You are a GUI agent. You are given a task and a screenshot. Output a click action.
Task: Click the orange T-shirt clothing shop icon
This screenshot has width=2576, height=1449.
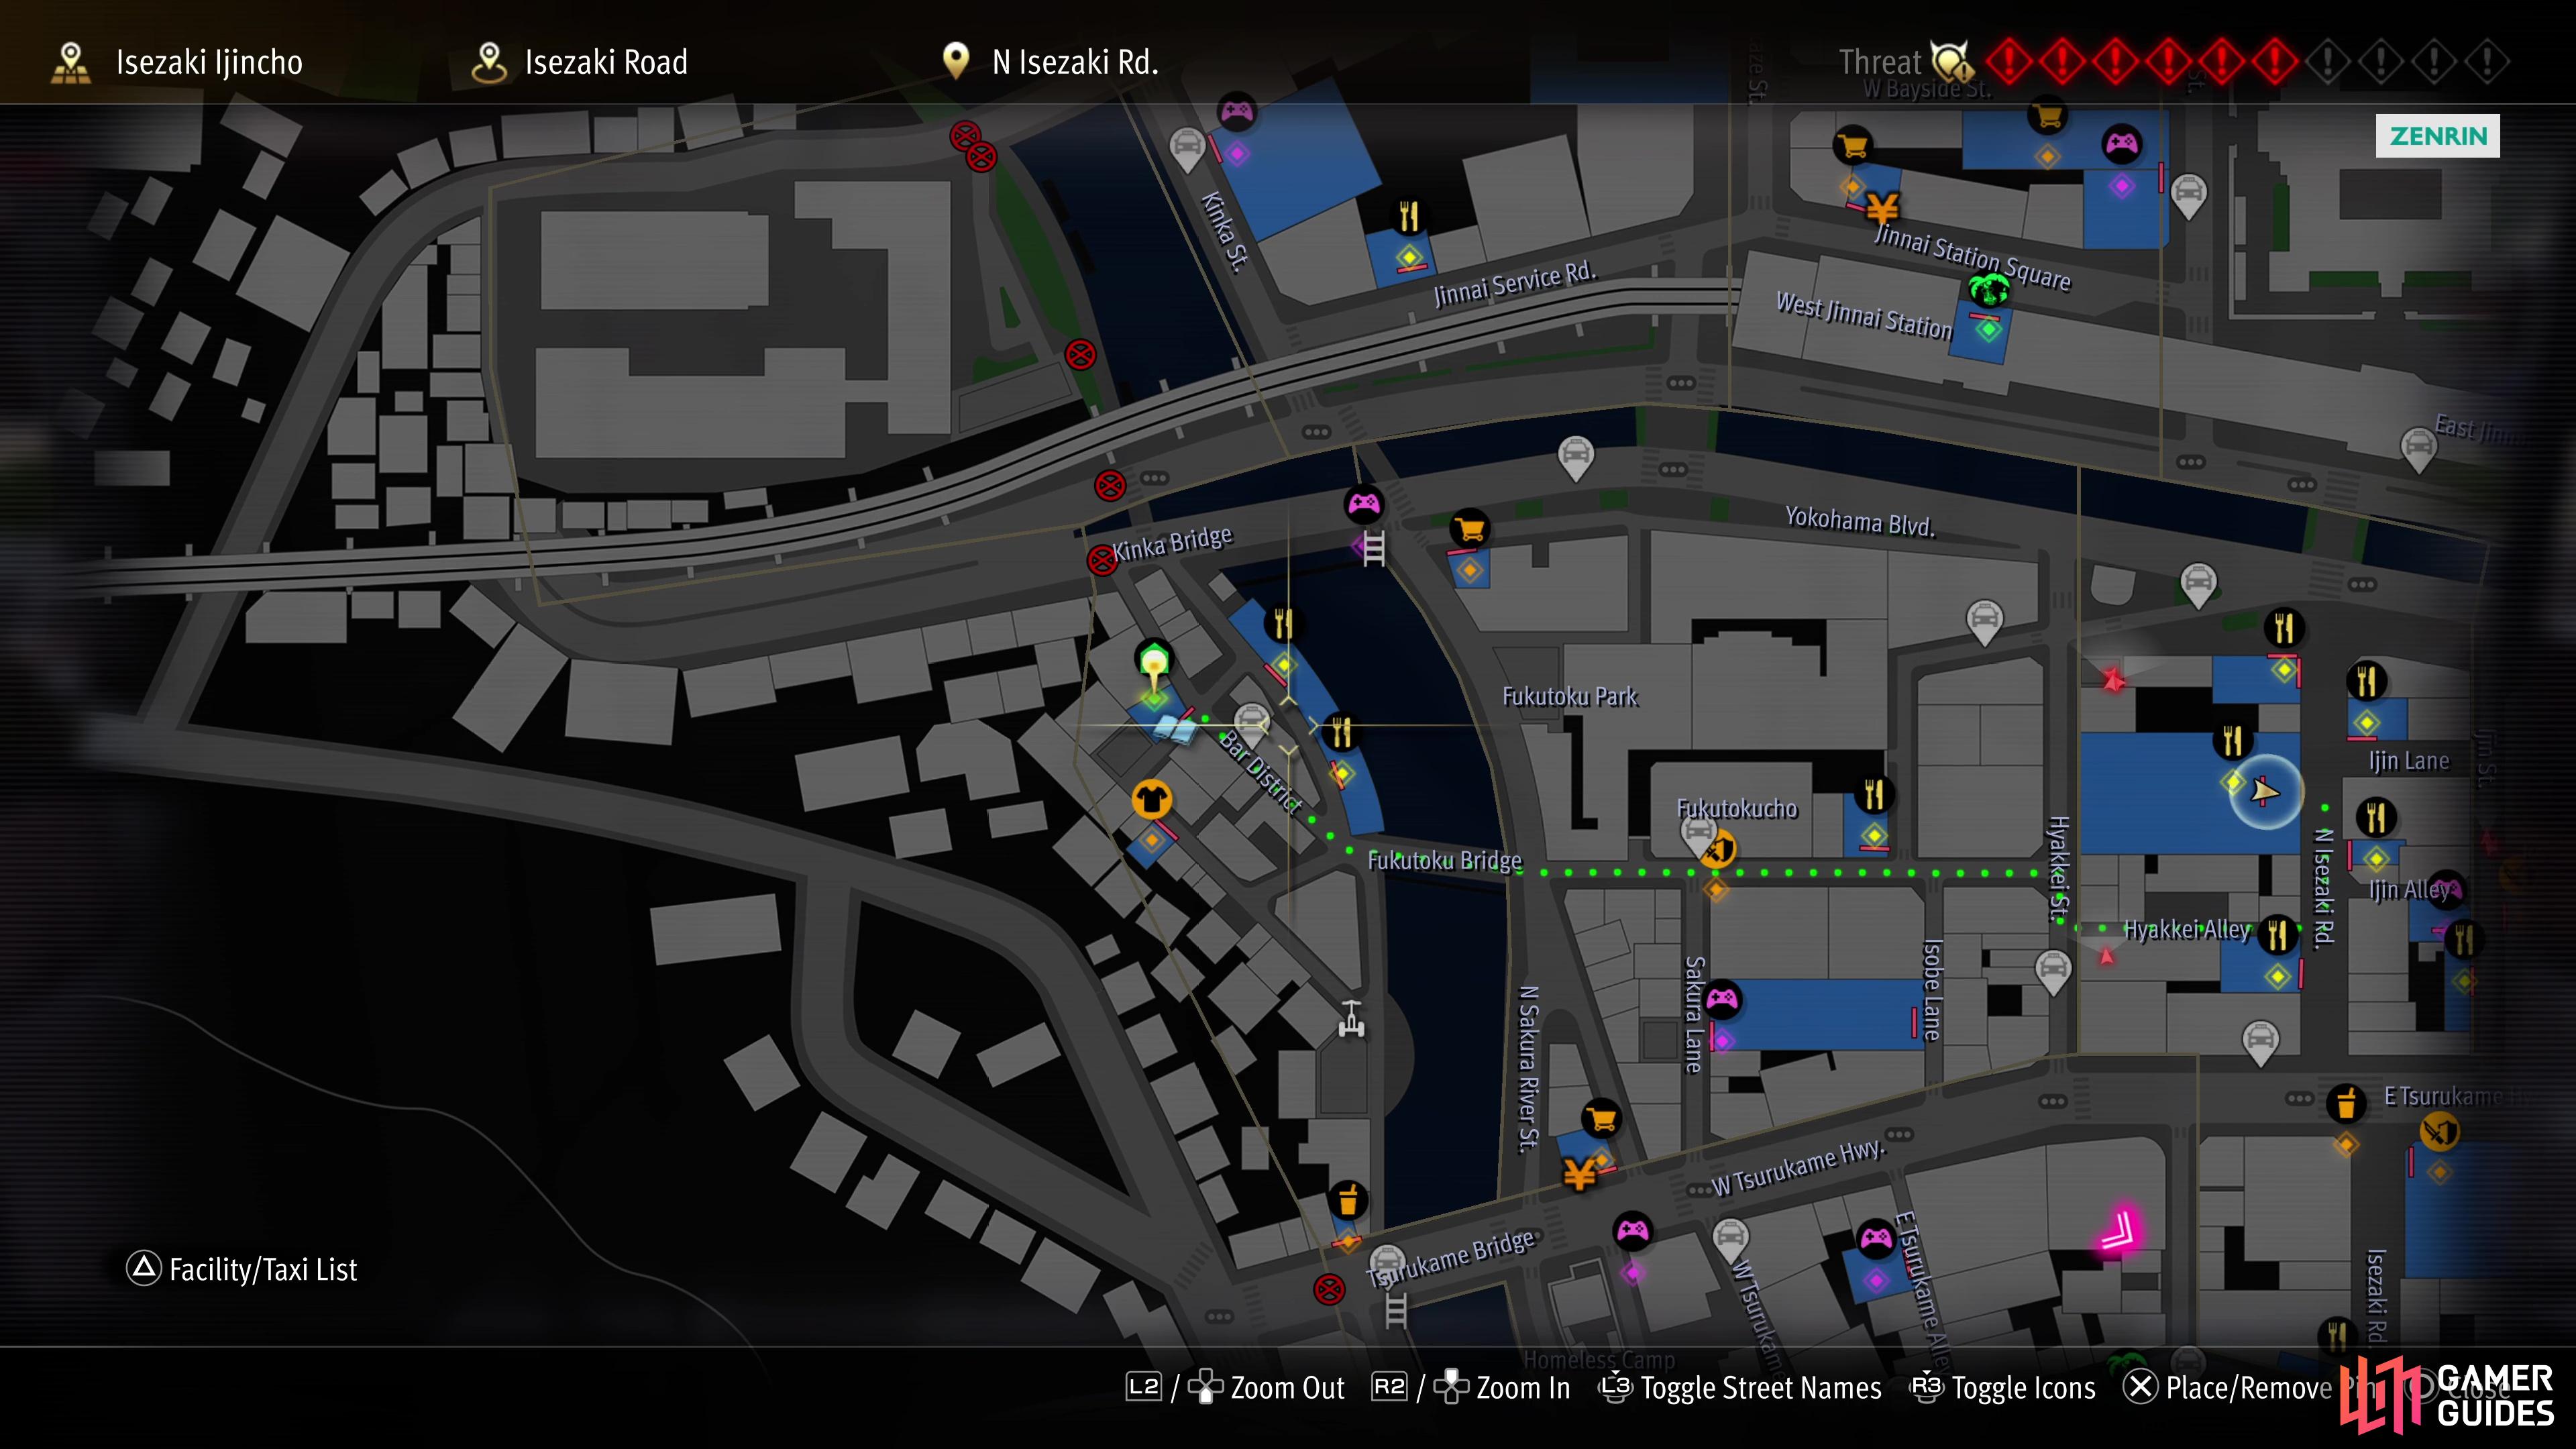coord(1151,799)
